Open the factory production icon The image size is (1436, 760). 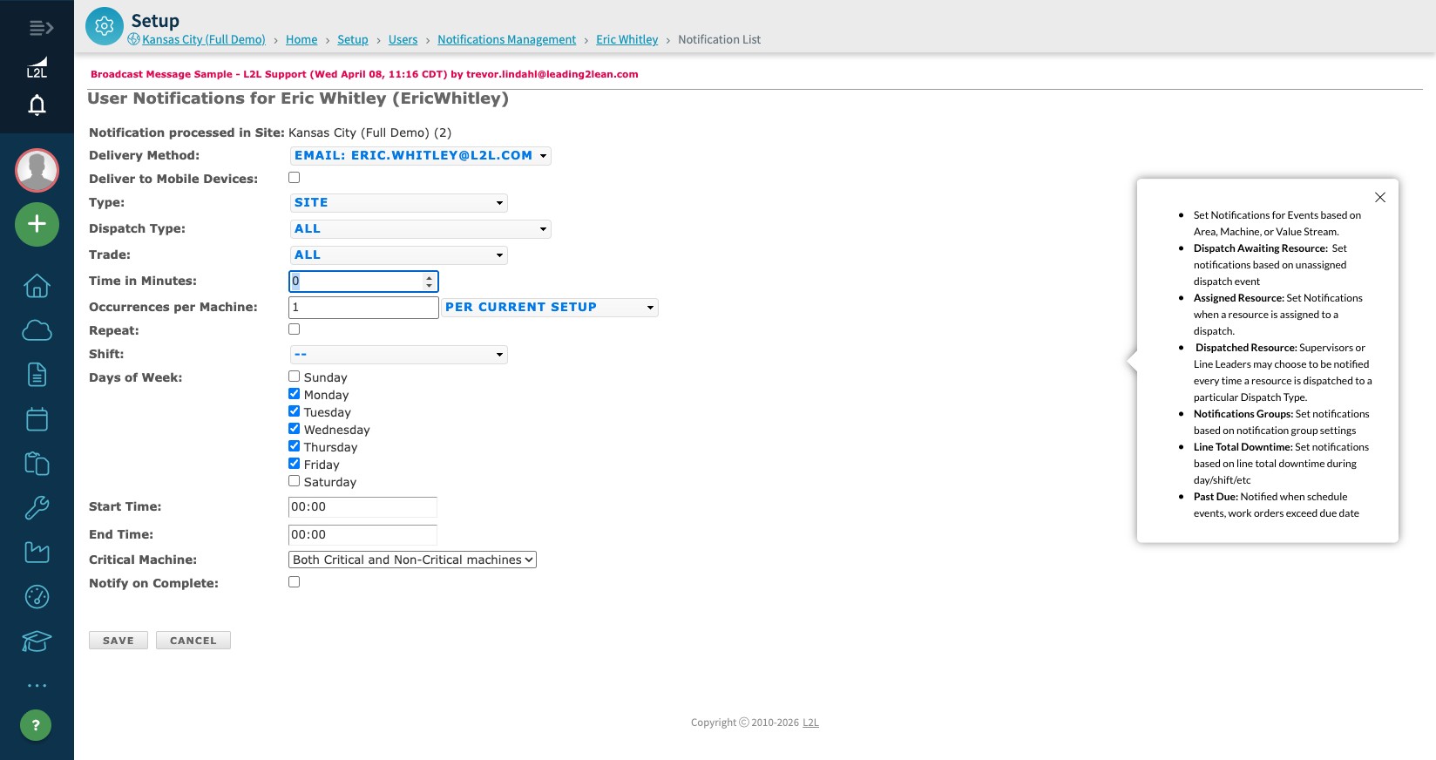point(37,553)
